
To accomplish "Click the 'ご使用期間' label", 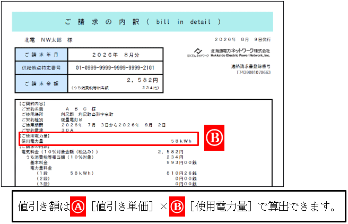I will (32, 125).
